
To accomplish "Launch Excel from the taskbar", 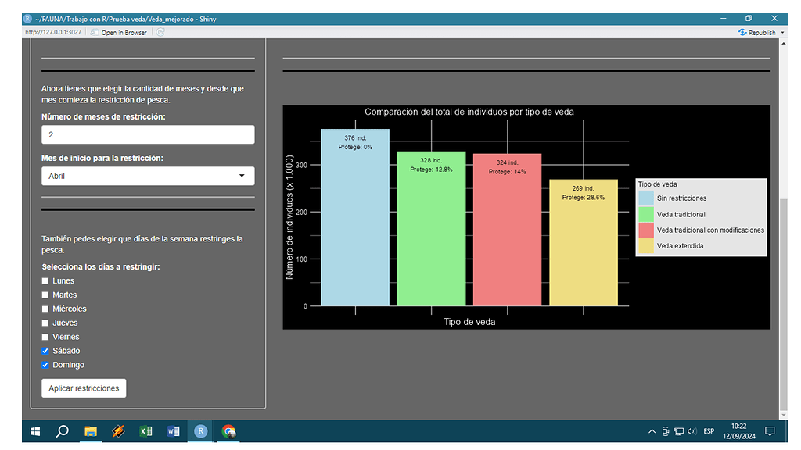I will click(145, 430).
